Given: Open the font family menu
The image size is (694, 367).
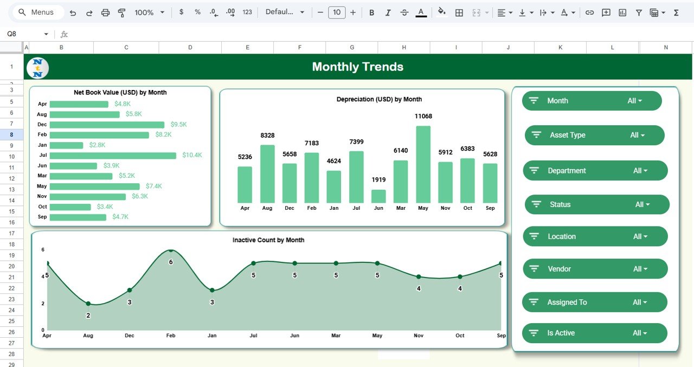Looking at the screenshot, I should (285, 12).
